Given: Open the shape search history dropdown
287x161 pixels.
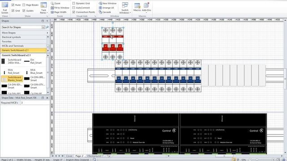Looking at the screenshot, I should pyautogui.click(x=43, y=27).
